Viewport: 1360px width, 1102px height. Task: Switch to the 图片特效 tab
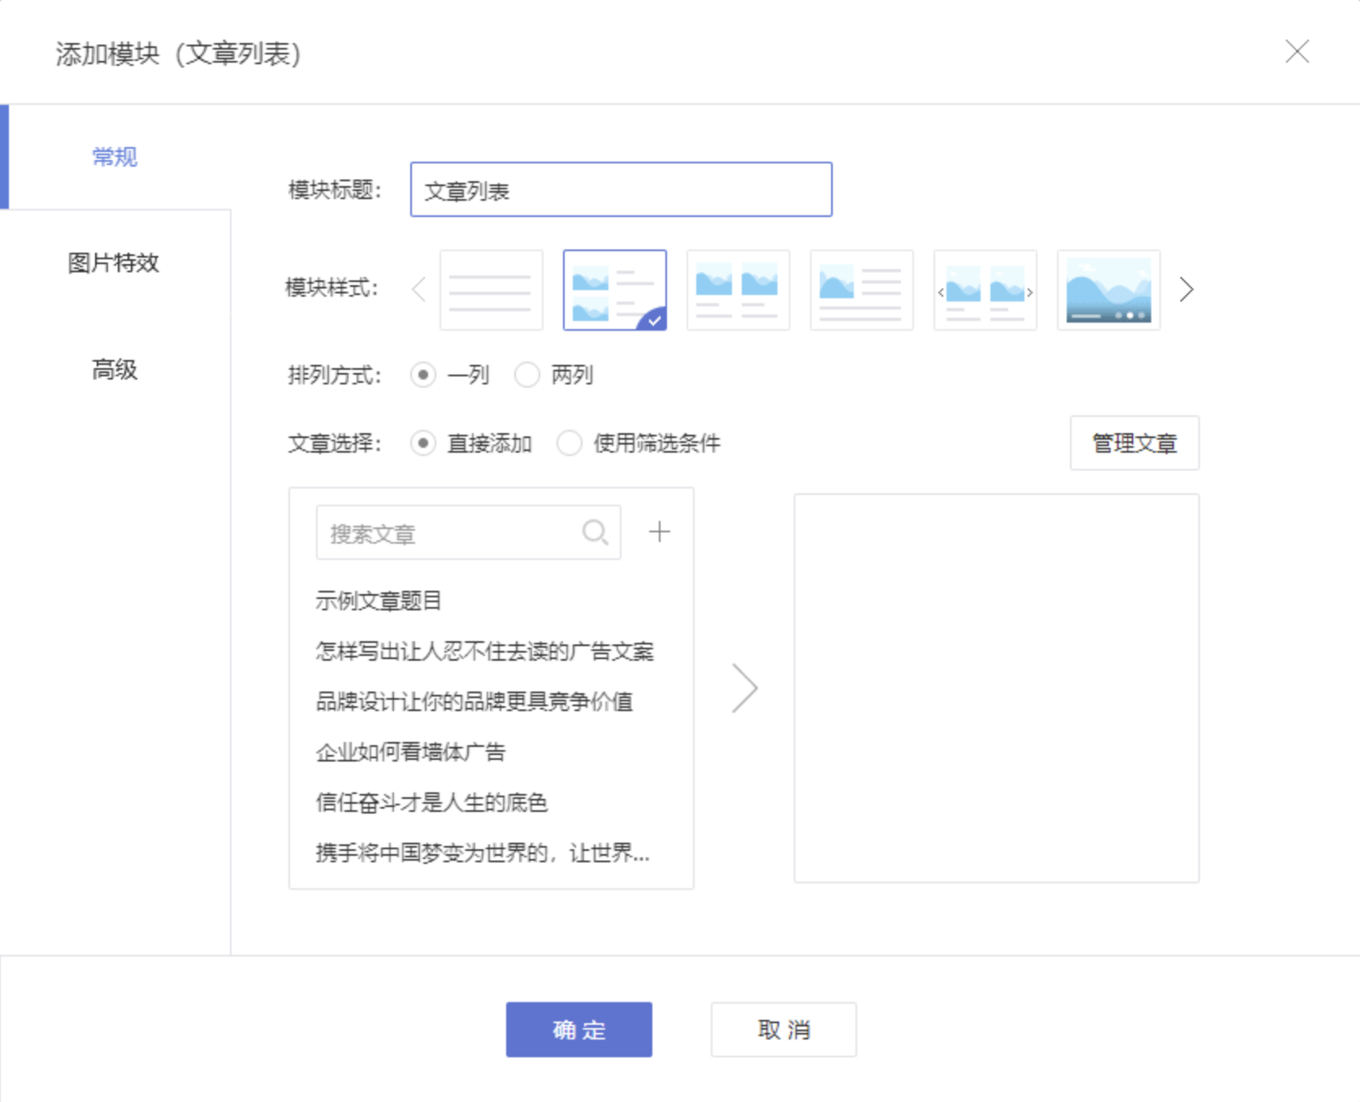point(114,262)
